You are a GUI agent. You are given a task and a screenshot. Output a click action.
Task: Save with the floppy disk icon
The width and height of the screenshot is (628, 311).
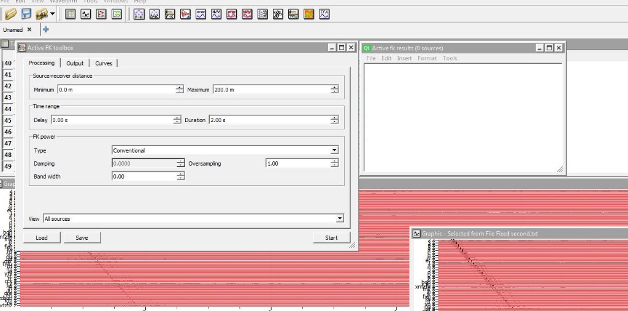(x=26, y=15)
